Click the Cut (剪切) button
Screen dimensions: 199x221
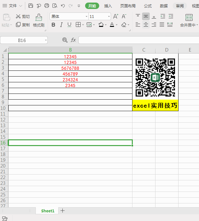23,16
